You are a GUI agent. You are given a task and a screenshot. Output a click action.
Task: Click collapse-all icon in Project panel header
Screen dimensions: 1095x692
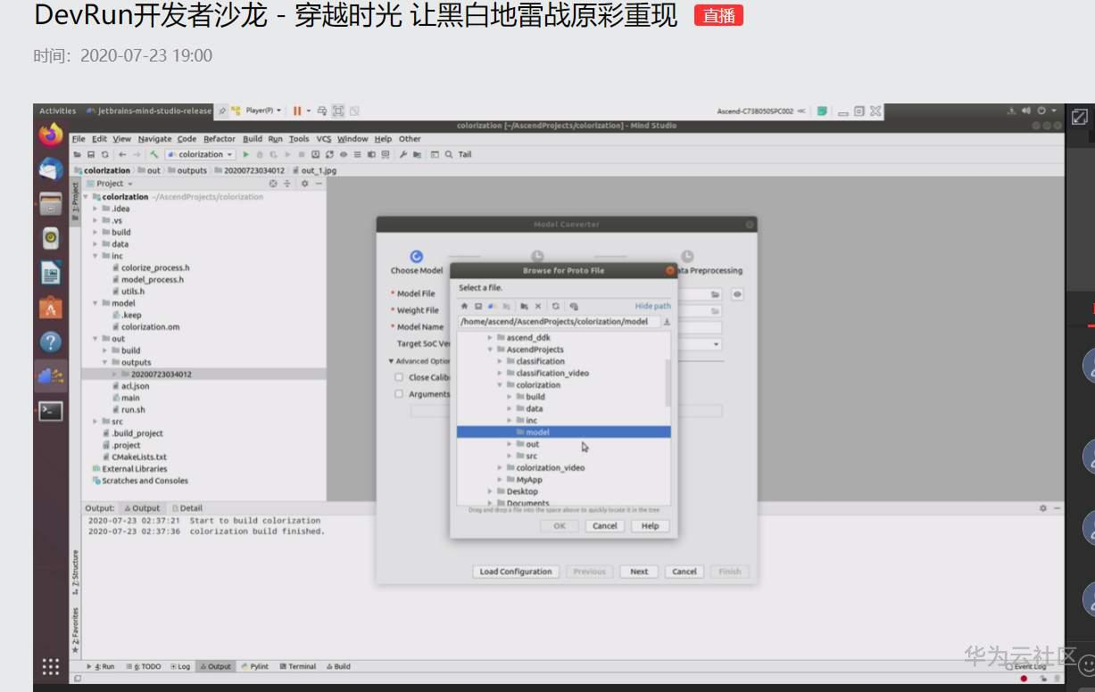pyautogui.click(x=287, y=184)
